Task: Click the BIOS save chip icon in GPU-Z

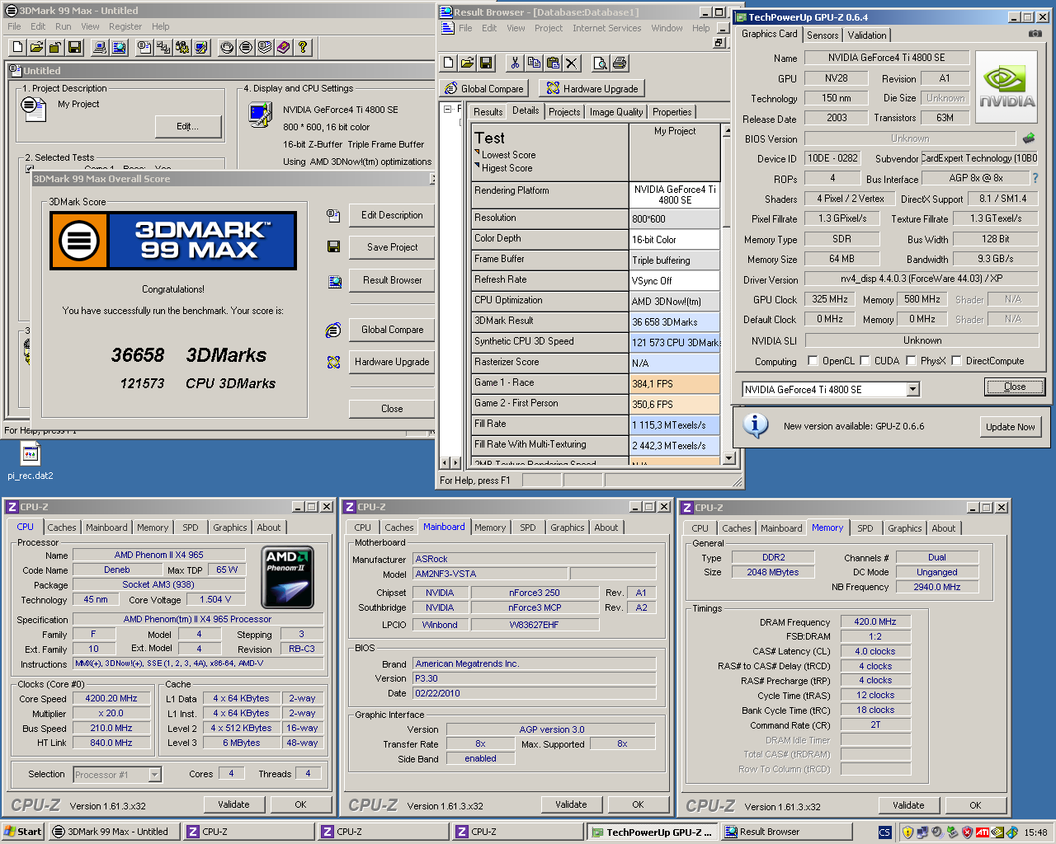Action: coord(1029,138)
